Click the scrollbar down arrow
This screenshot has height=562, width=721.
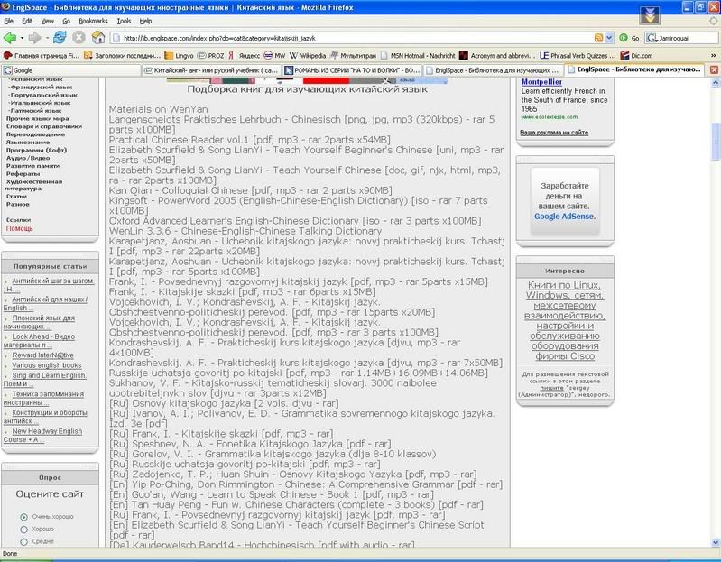pos(716,543)
